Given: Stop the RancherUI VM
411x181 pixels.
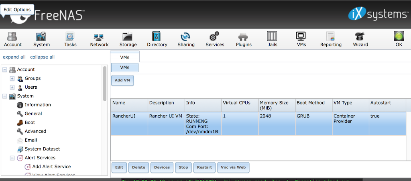Looking at the screenshot, I should (x=183, y=167).
